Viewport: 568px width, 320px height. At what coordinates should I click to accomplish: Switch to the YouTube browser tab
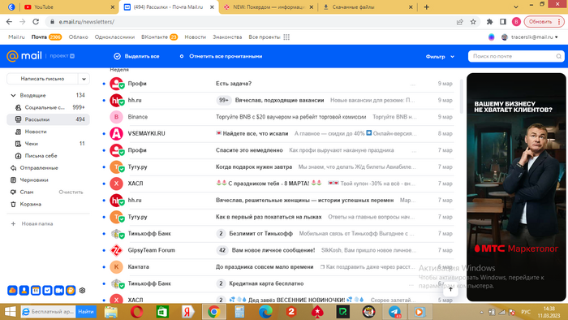pyautogui.click(x=69, y=6)
